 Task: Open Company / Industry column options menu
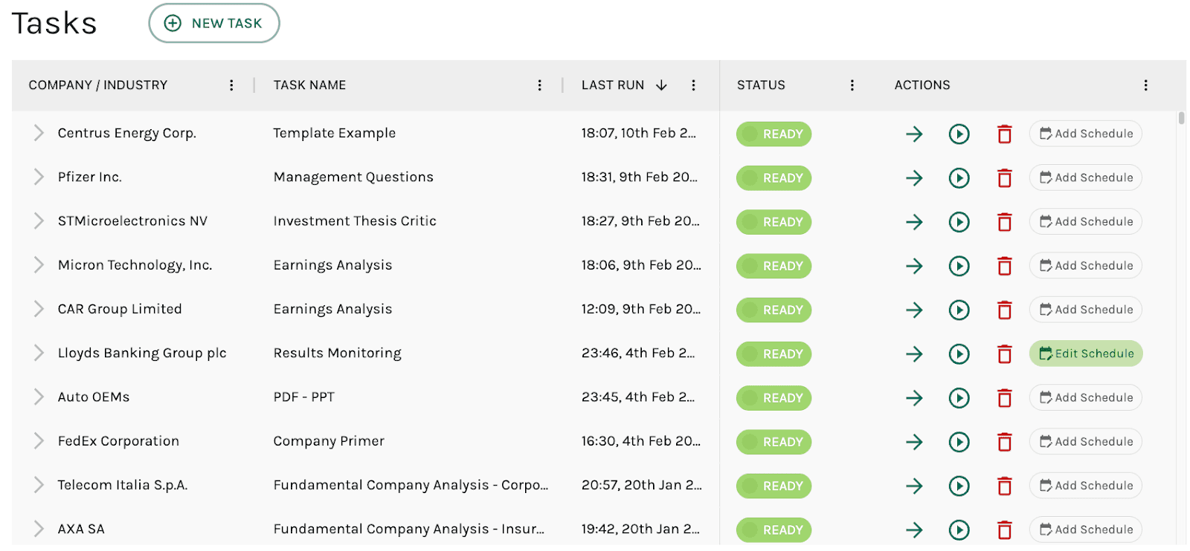231,85
